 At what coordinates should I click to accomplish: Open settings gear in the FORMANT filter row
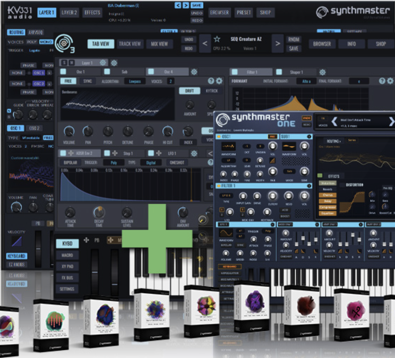(390, 81)
